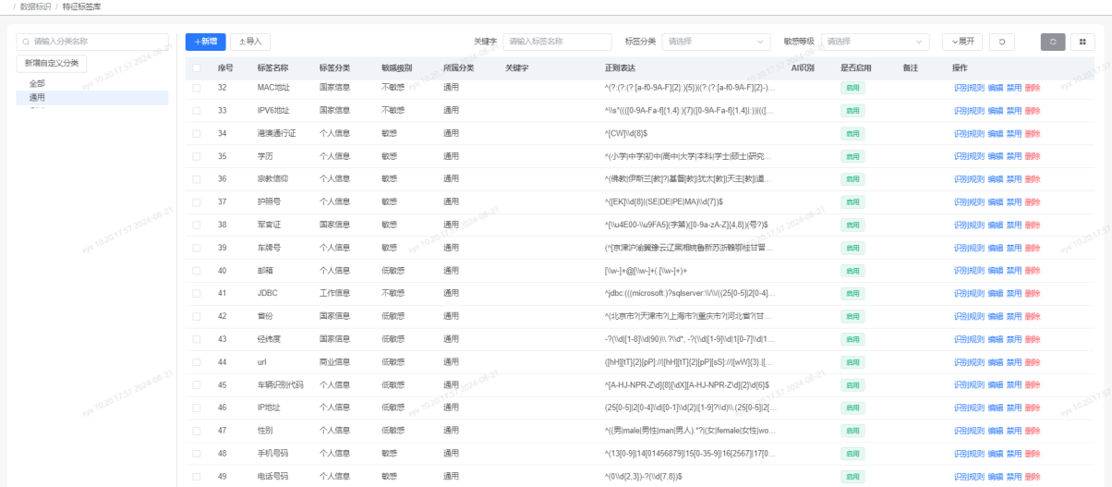The width and height of the screenshot is (1112, 487).
Task: Select 全部 in the category tree
Action: click(37, 83)
